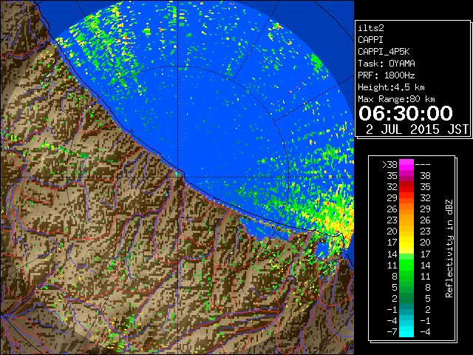Click the 'CAPPI' product label
The width and height of the screenshot is (473, 355).
click(370, 40)
